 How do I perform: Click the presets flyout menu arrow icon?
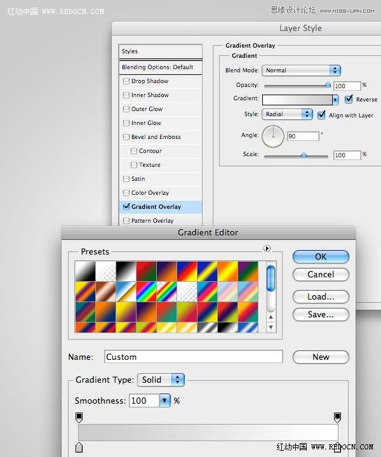tap(267, 249)
